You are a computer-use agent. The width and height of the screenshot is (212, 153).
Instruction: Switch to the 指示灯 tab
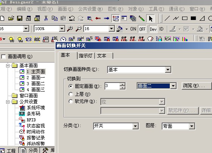pos(86,56)
